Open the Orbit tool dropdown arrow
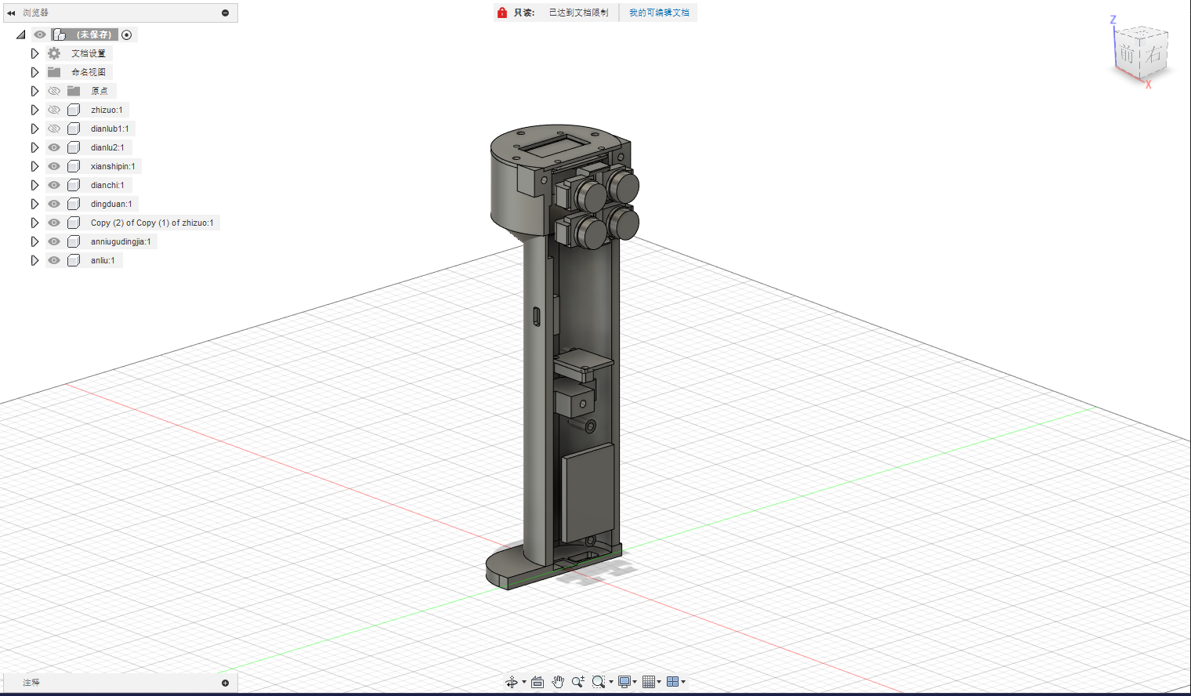The height and width of the screenshot is (696, 1191). [524, 682]
